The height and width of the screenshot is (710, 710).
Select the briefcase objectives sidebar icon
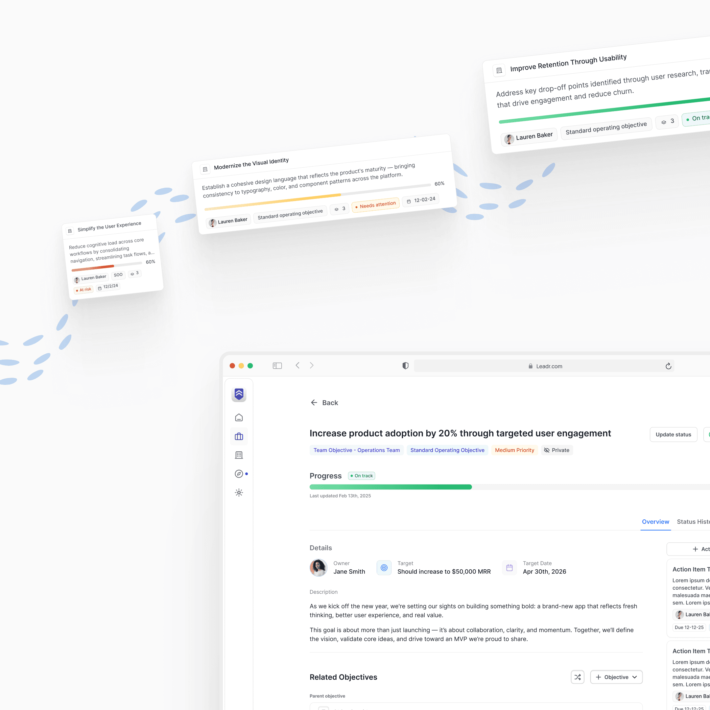(239, 436)
